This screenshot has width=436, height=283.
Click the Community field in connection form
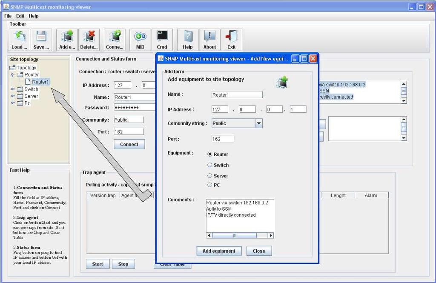click(129, 120)
